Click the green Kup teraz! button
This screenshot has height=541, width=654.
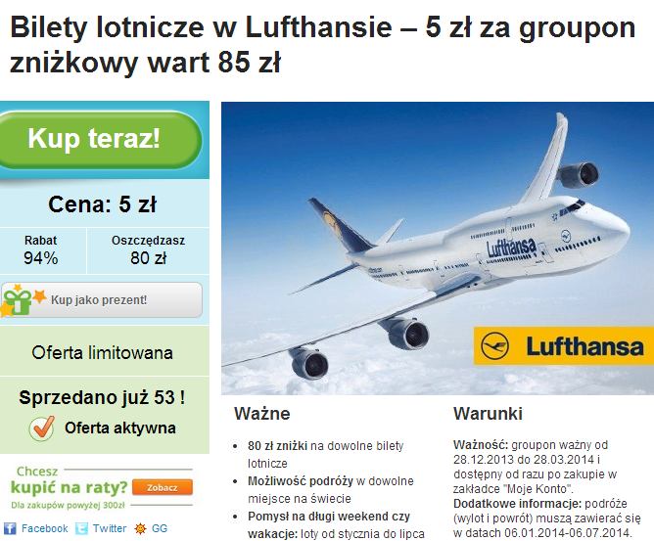click(x=99, y=140)
